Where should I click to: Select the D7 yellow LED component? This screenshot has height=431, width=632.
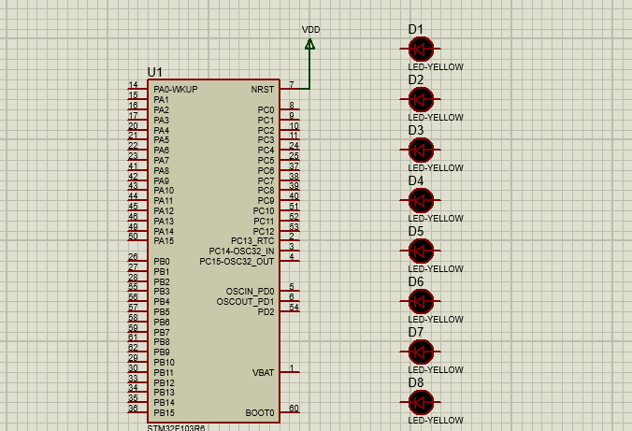click(421, 352)
